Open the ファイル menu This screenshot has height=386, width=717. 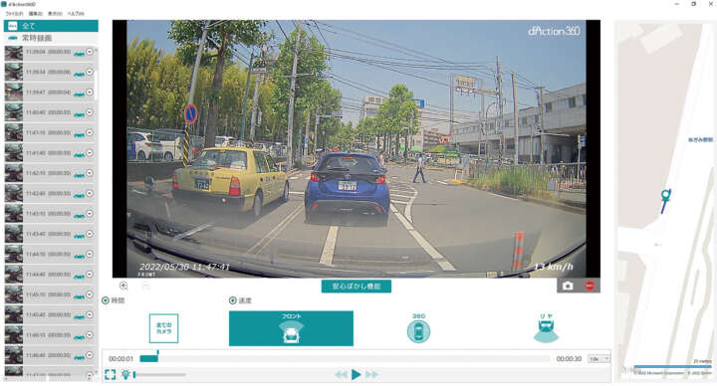(x=15, y=14)
